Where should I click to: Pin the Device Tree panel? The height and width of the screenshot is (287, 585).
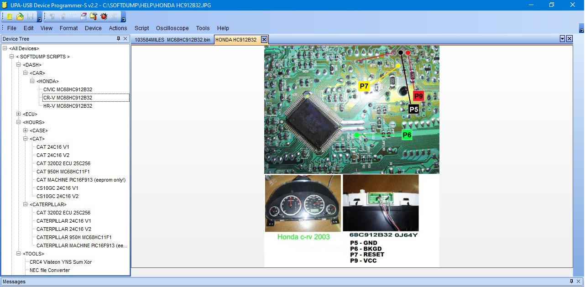point(119,39)
